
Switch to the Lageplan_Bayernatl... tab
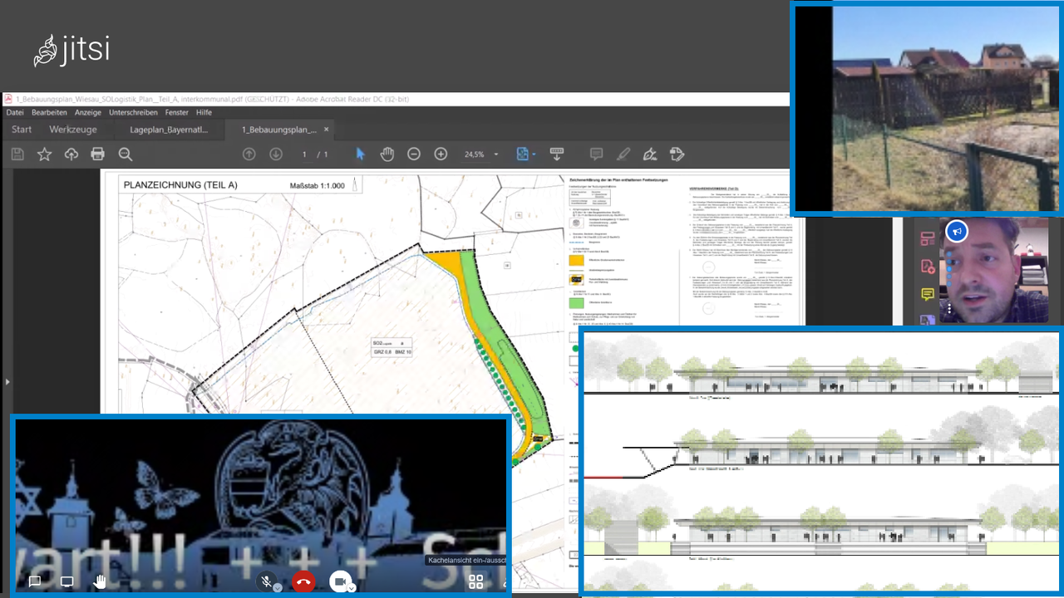pyautogui.click(x=169, y=130)
